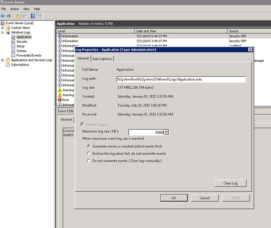This screenshot has width=271, height=228.
Task: Choose Archive the log when full option
Action: click(x=89, y=154)
